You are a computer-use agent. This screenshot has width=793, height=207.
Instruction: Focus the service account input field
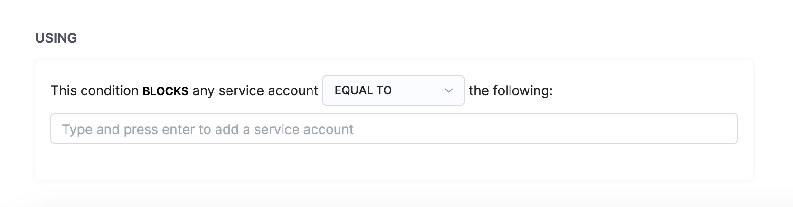pos(393,128)
